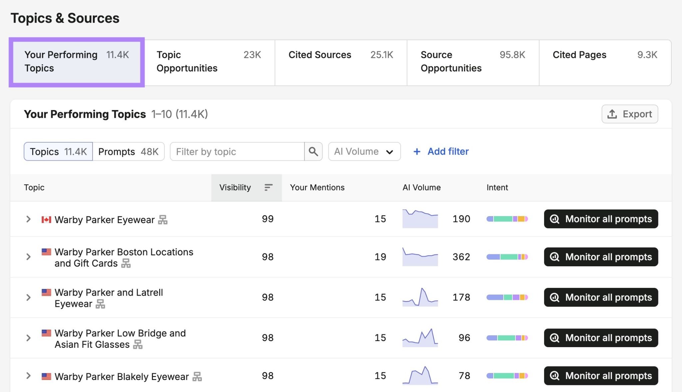Click the Add filter link
Viewport: 682px width, 392px height.
point(441,152)
